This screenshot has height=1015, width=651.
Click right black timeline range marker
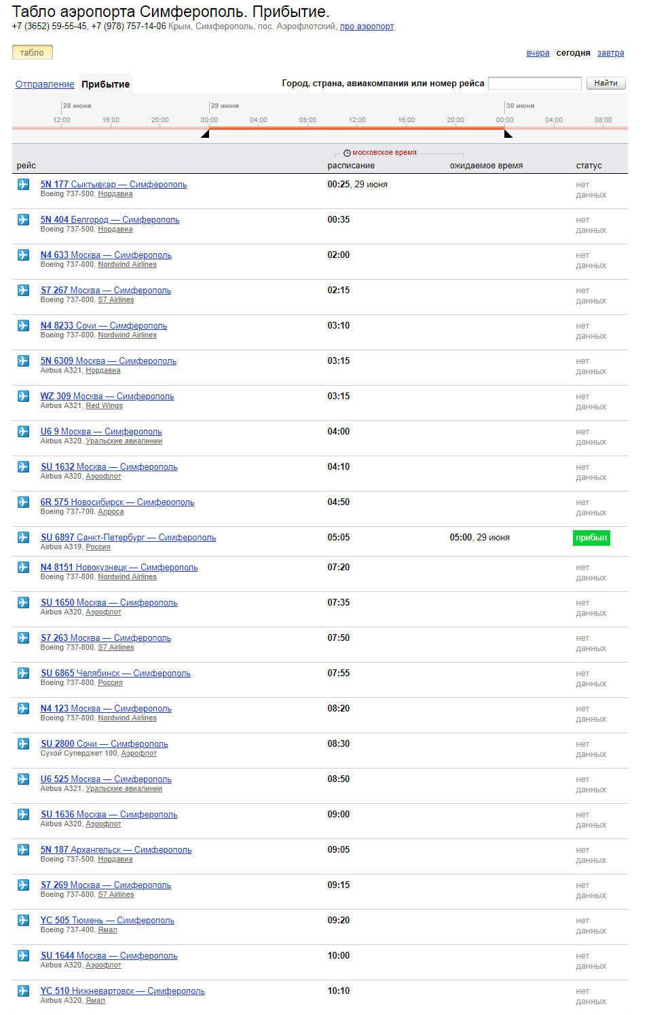(x=508, y=134)
